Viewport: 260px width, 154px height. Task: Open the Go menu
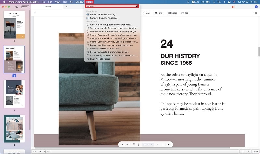pyautogui.click(x=71, y=2)
